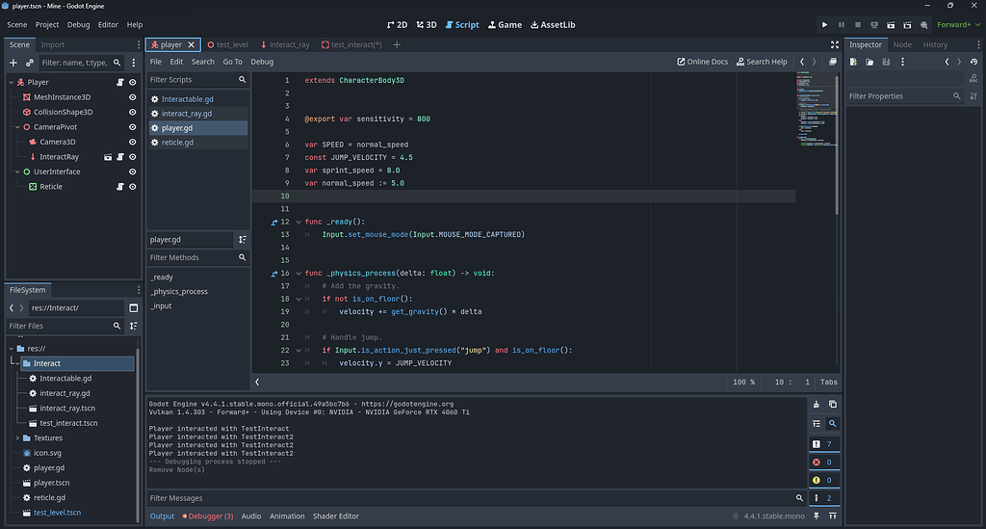986x529 pixels.
Task: Run the current scene icon
Action: (891, 24)
